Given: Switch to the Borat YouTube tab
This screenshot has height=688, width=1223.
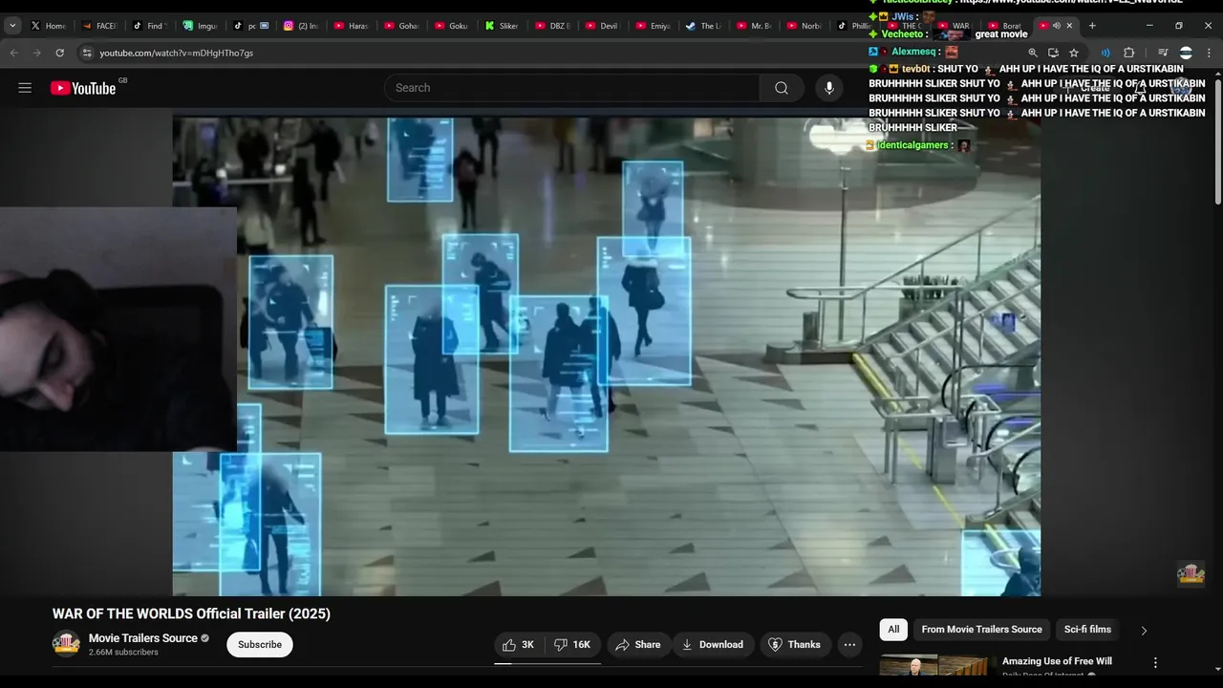Looking at the screenshot, I should [1005, 26].
